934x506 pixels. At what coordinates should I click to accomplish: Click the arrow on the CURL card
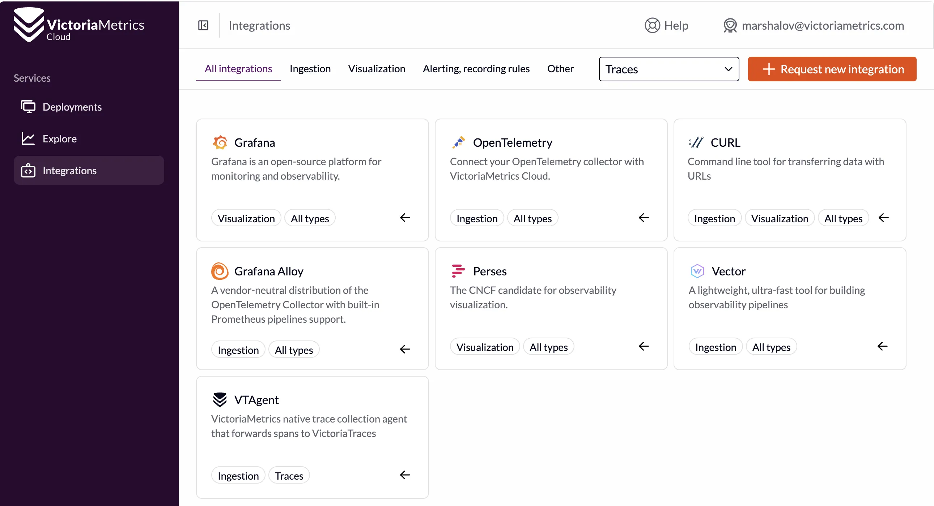(x=884, y=218)
